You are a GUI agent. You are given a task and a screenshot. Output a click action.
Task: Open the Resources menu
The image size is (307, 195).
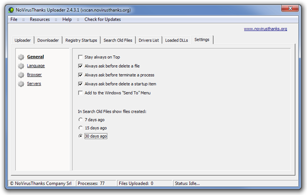(40, 19)
